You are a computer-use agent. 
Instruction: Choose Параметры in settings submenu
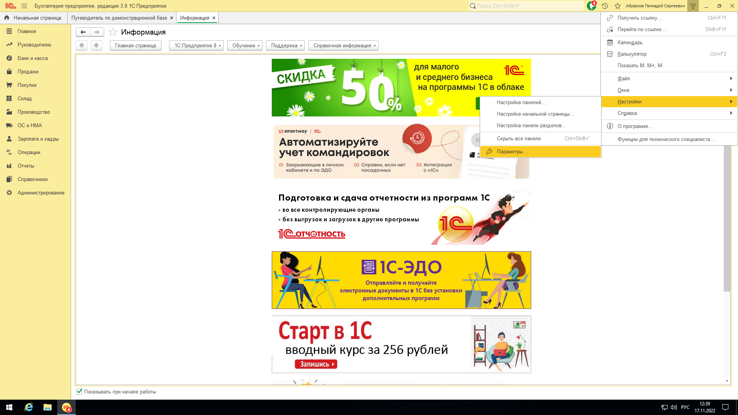540,152
